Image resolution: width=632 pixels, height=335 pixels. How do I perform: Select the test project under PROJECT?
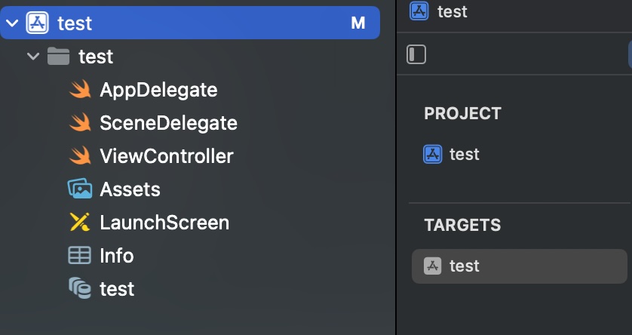coord(464,155)
